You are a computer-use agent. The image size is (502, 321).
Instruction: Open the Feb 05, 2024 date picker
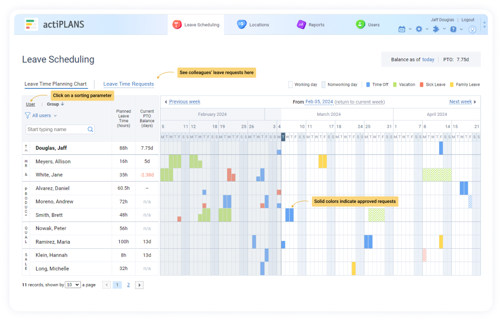pyautogui.click(x=319, y=102)
